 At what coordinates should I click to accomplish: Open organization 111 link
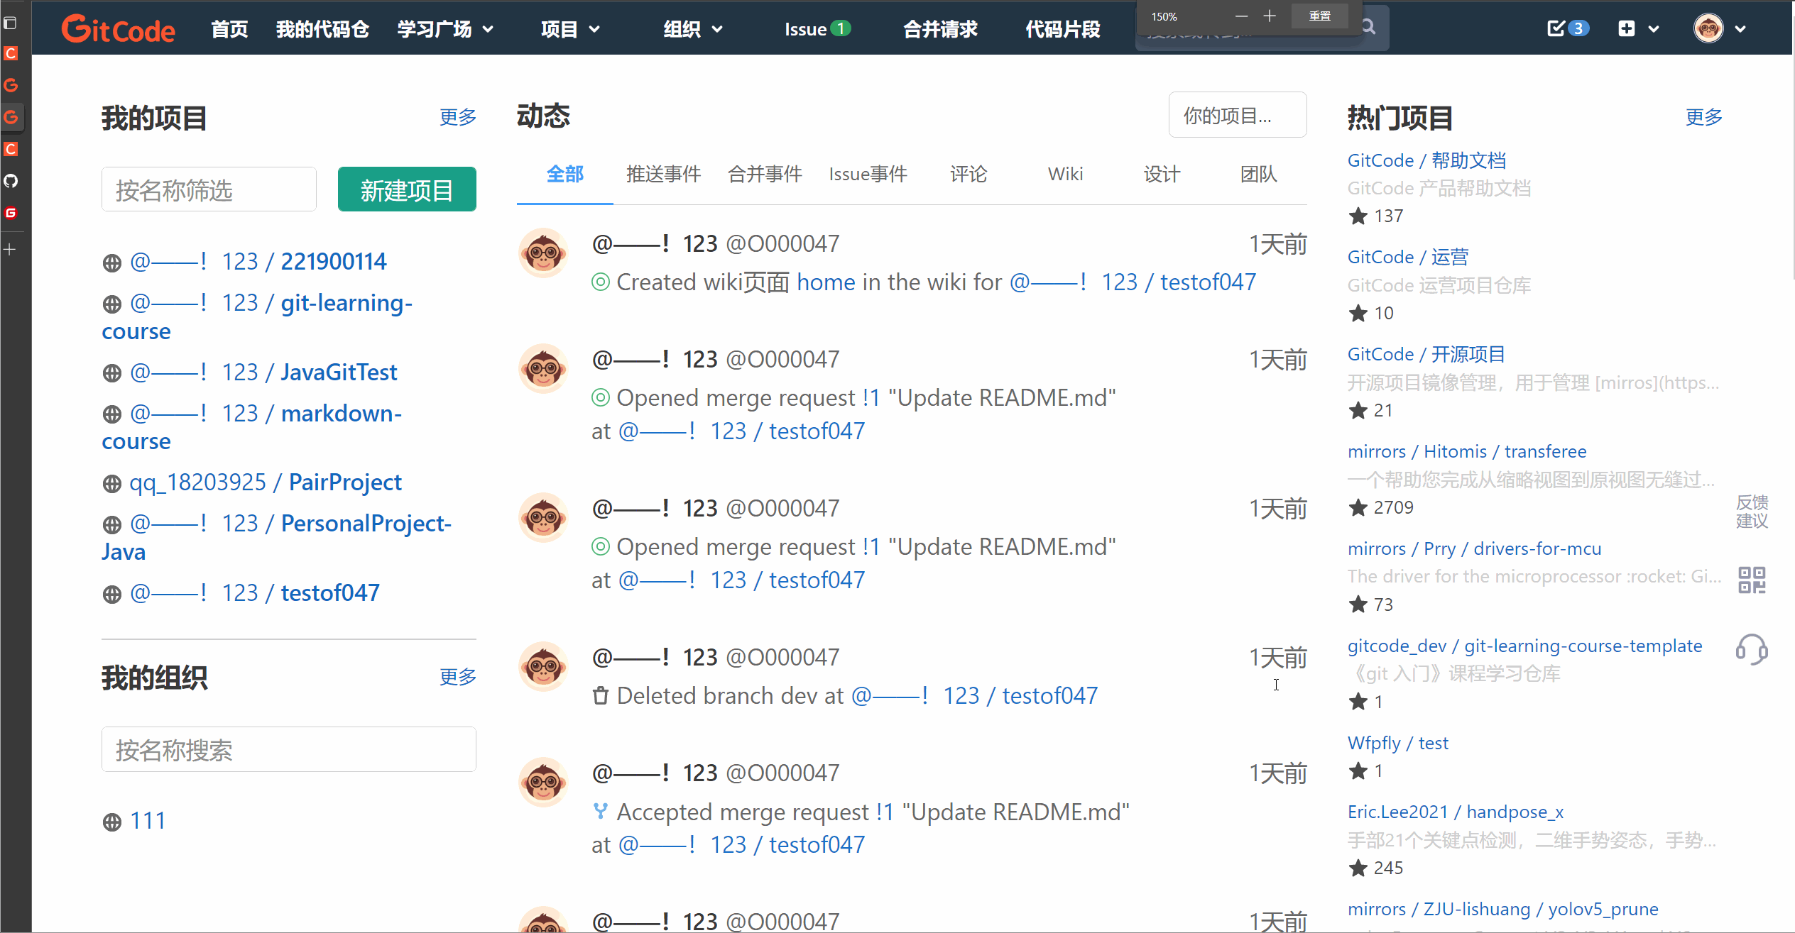(x=148, y=822)
